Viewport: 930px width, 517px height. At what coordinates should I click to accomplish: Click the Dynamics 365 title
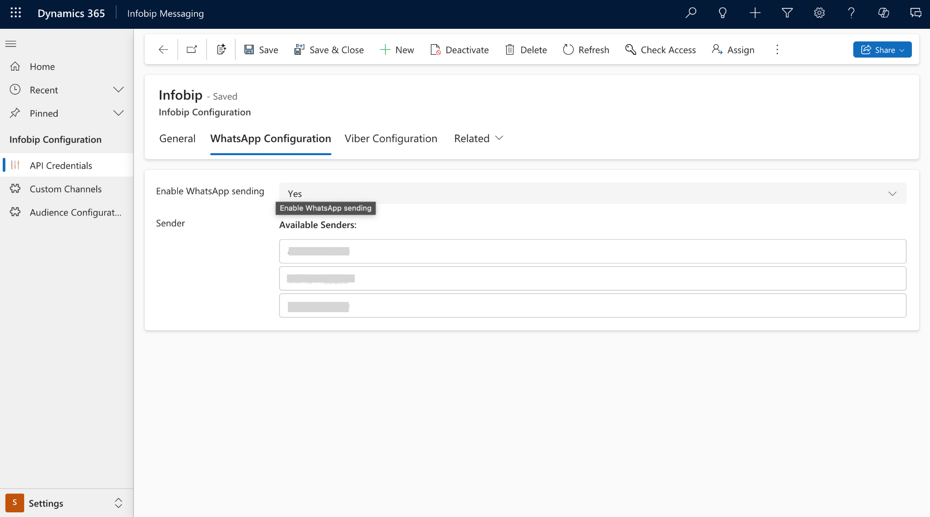click(x=71, y=13)
